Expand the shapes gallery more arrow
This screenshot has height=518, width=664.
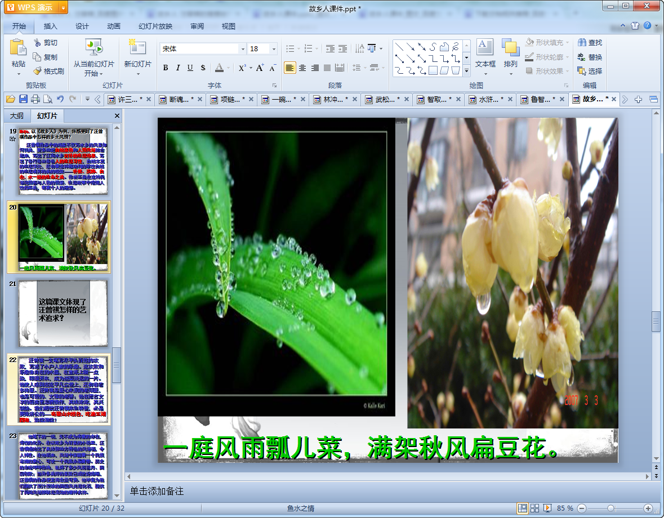point(466,71)
